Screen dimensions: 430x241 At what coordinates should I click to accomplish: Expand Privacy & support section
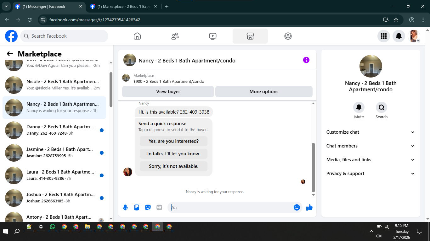[x=371, y=174]
